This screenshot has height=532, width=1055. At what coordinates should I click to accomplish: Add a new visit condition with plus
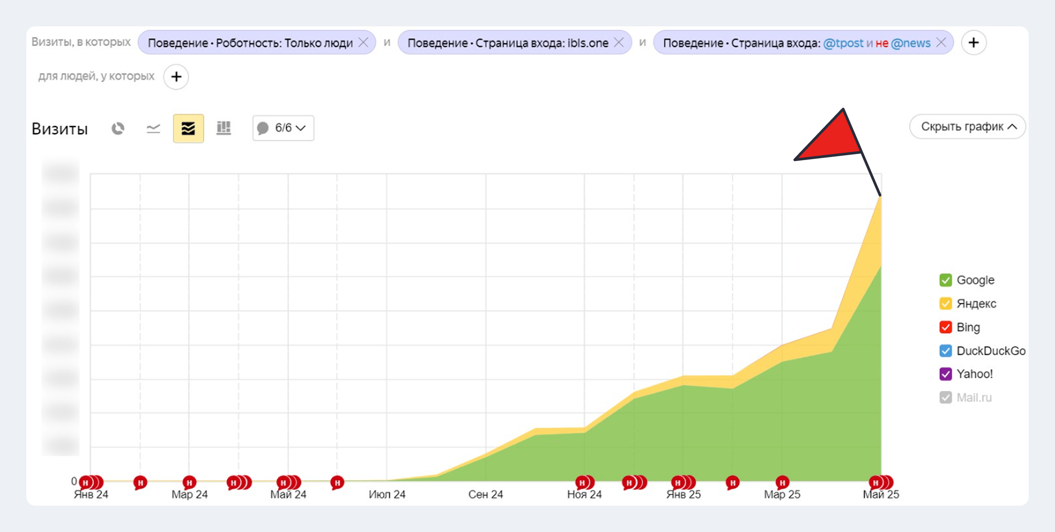pyautogui.click(x=974, y=43)
